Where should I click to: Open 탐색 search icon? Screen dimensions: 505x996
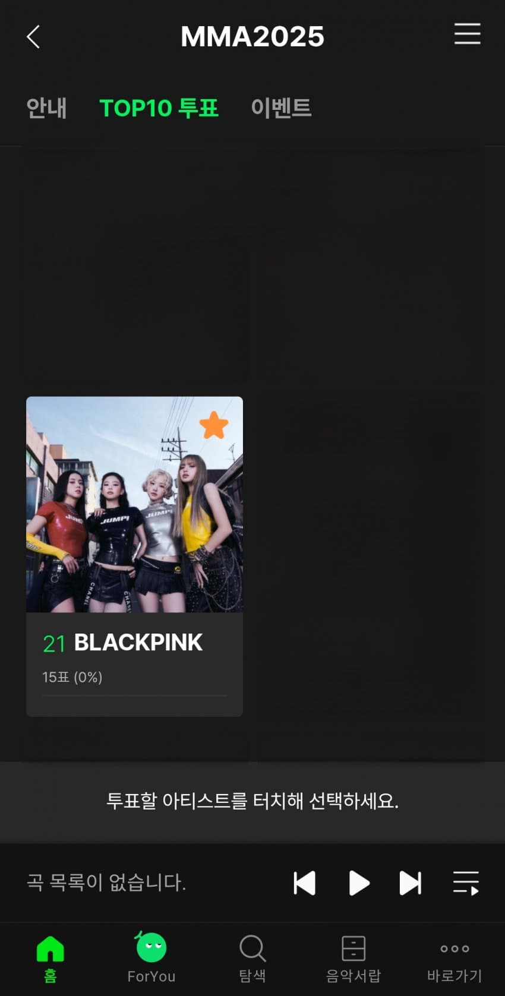click(252, 959)
